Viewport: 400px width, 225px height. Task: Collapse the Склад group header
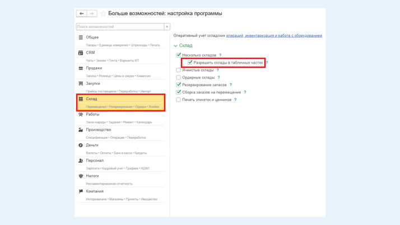[183, 45]
